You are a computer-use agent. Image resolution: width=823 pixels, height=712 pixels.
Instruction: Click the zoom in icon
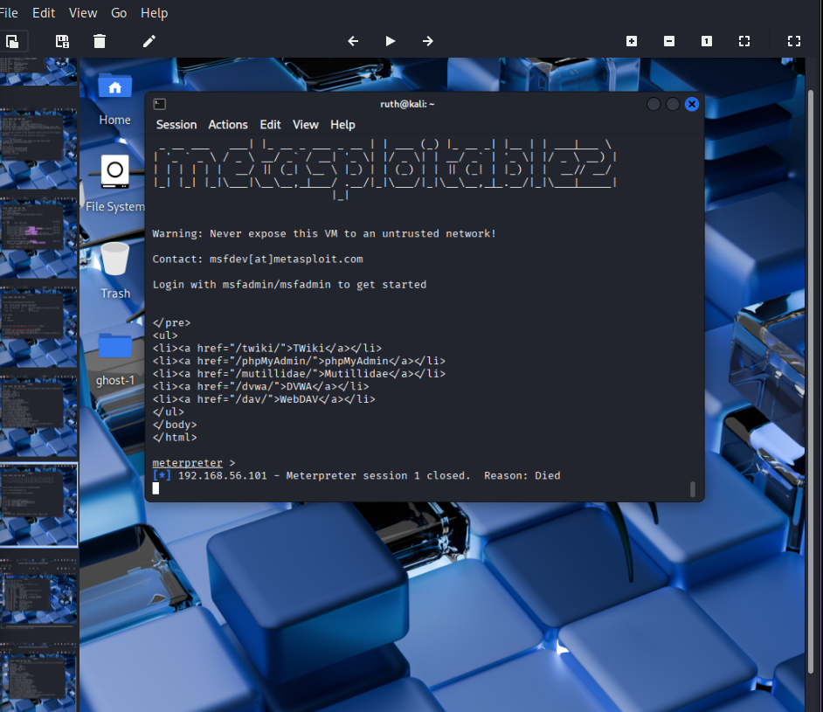tap(632, 41)
